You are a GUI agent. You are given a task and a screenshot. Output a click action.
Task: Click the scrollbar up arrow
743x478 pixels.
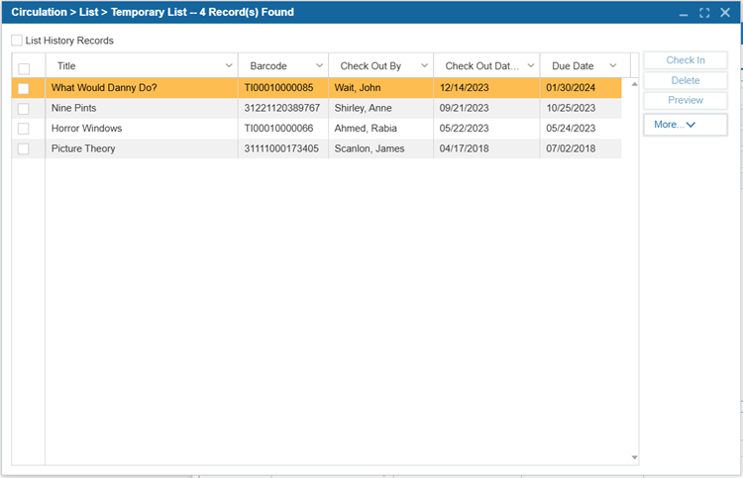click(x=634, y=84)
